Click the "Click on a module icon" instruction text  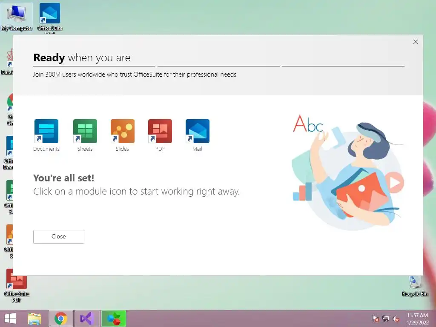coord(136,191)
